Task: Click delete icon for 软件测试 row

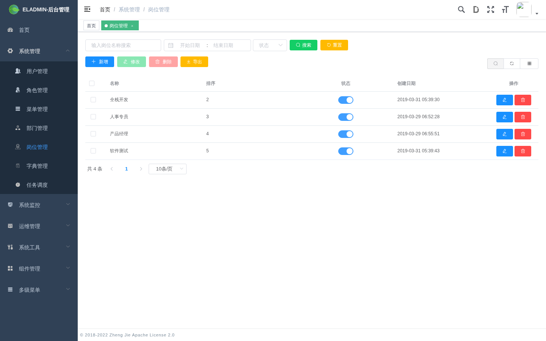Action: 523,151
